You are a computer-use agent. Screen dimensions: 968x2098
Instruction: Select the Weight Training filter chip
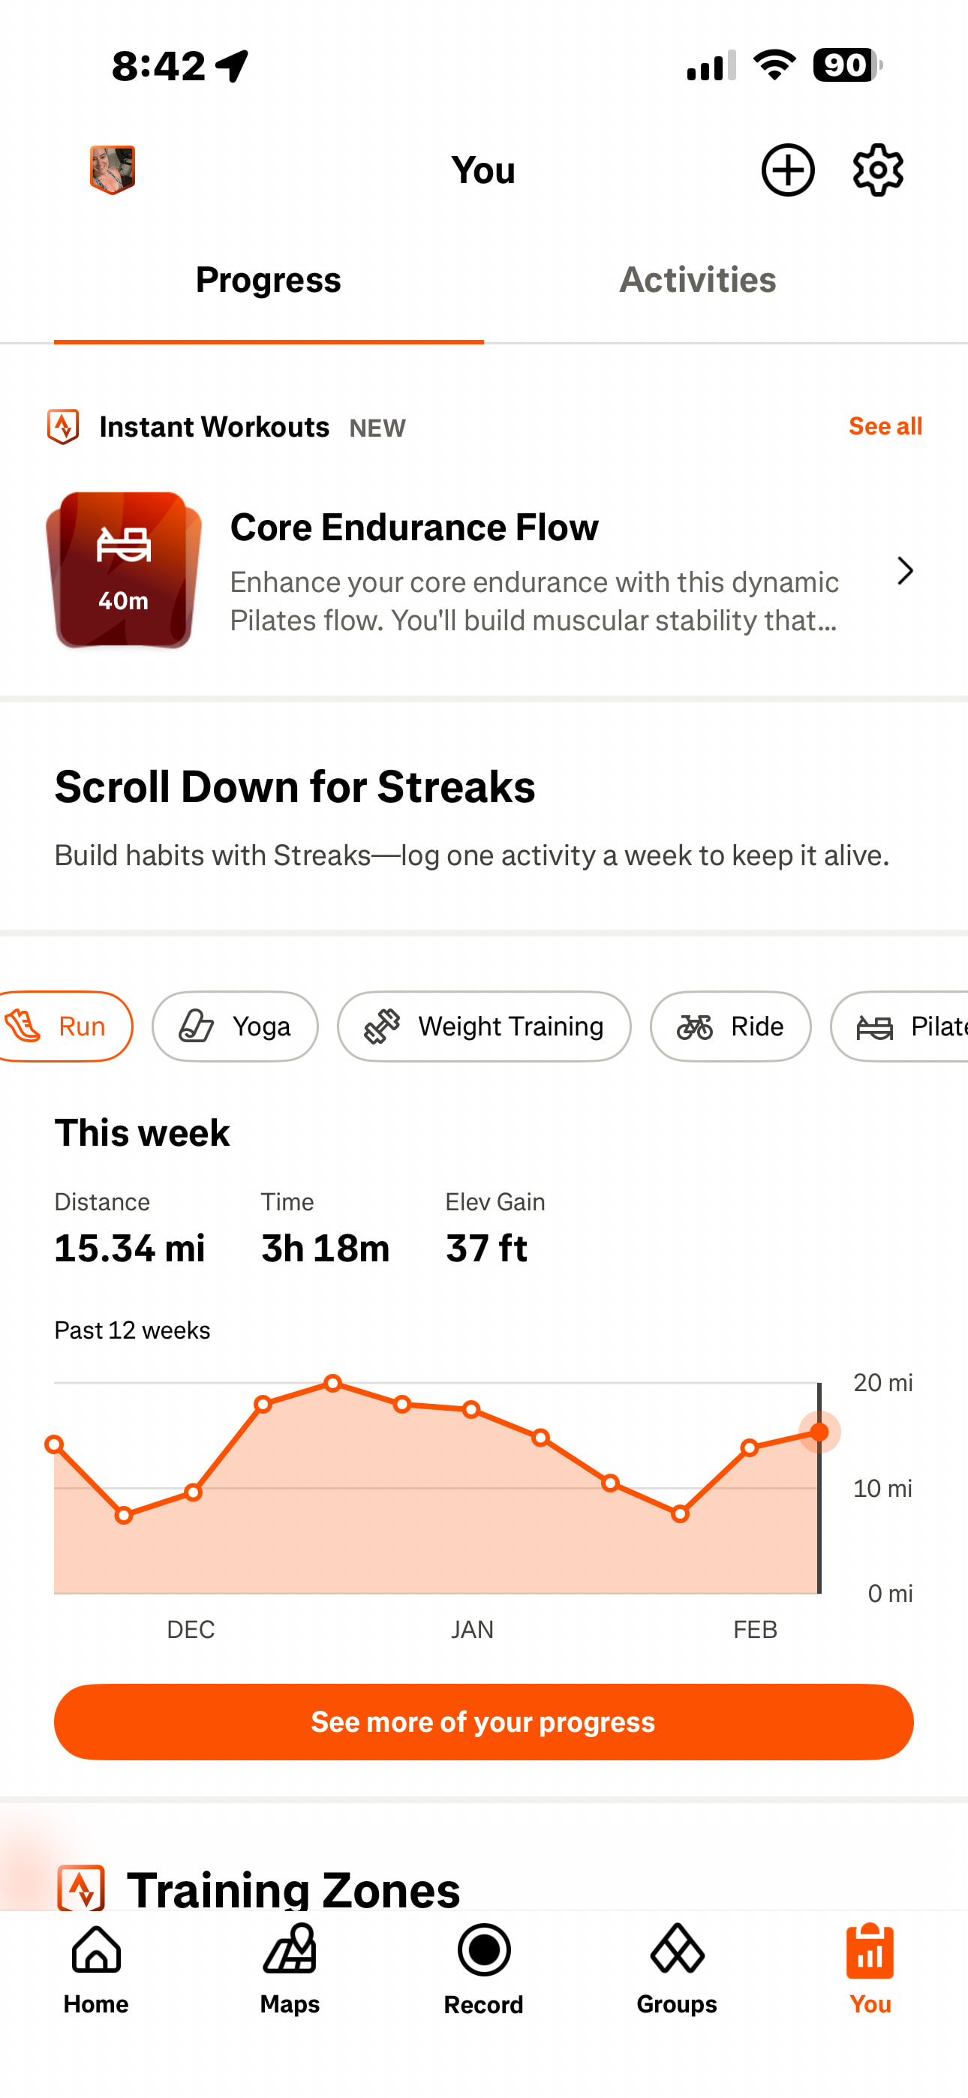point(484,1026)
